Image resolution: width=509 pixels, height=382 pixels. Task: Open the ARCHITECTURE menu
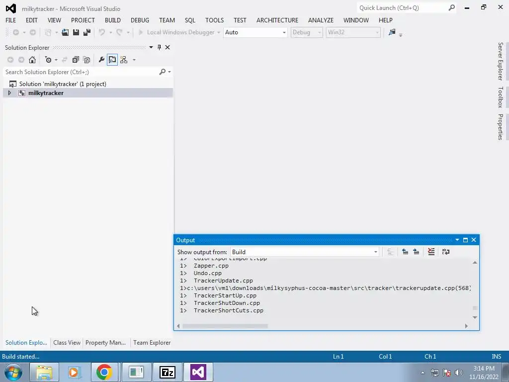(277, 20)
